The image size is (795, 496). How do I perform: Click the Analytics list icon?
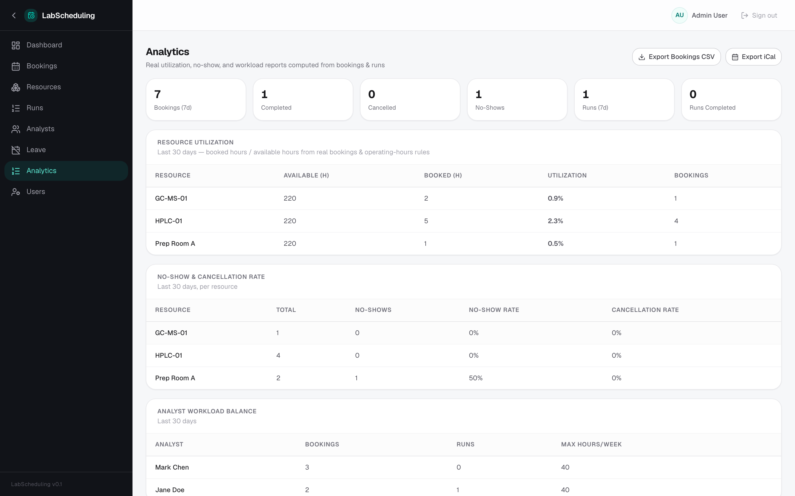tap(16, 171)
